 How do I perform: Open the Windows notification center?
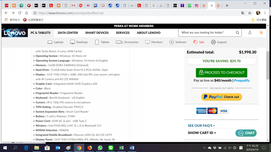click(264, 148)
